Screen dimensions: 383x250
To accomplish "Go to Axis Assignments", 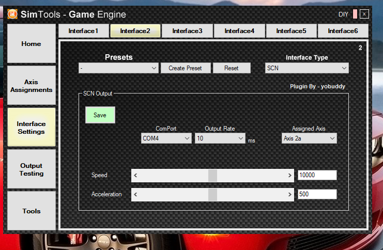I will click(31, 86).
